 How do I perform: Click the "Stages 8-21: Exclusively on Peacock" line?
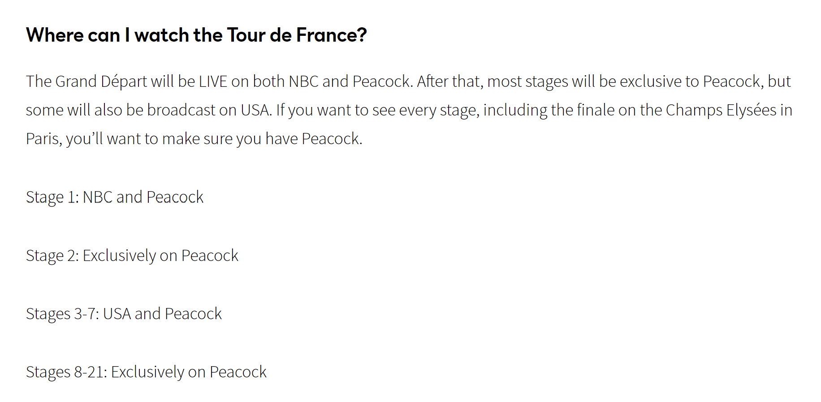[146, 372]
